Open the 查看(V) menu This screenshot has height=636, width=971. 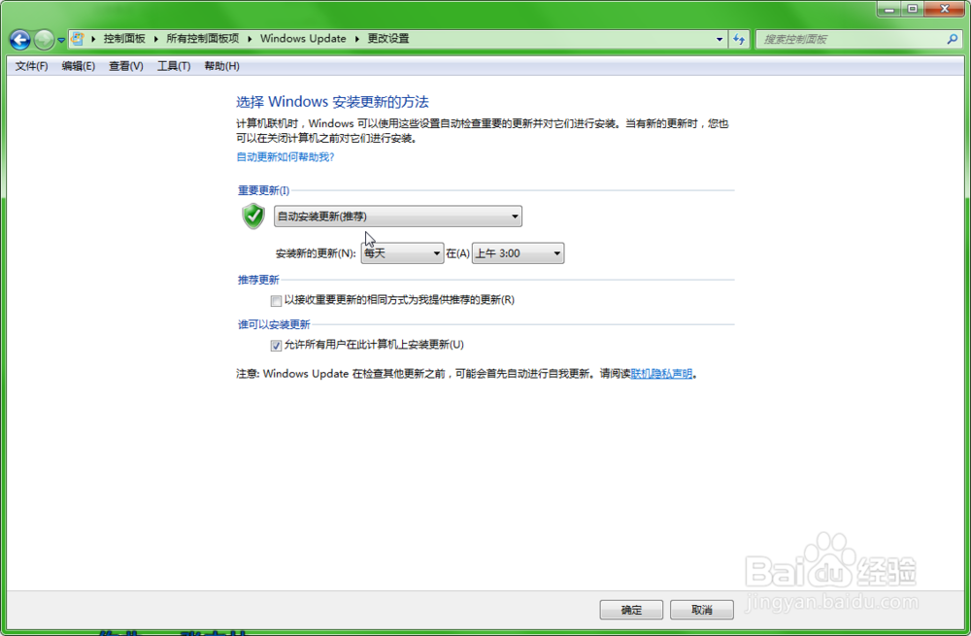[126, 66]
